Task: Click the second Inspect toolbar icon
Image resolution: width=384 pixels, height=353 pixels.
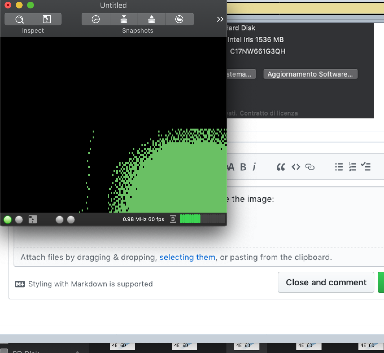Action: tap(47, 19)
